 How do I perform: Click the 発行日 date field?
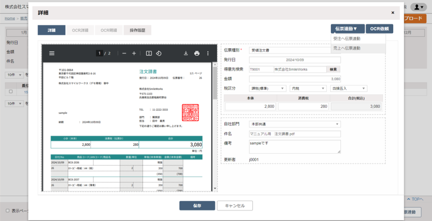tap(295, 60)
